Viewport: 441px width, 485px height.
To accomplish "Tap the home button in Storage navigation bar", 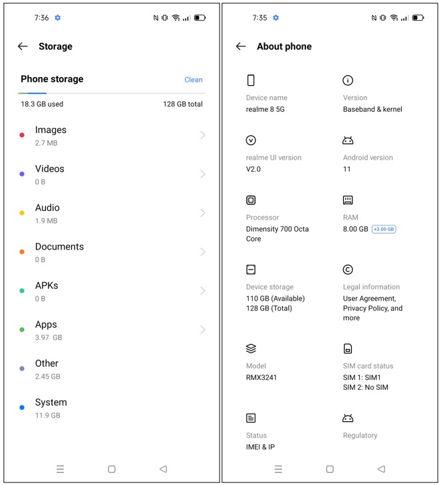I will coord(112,469).
